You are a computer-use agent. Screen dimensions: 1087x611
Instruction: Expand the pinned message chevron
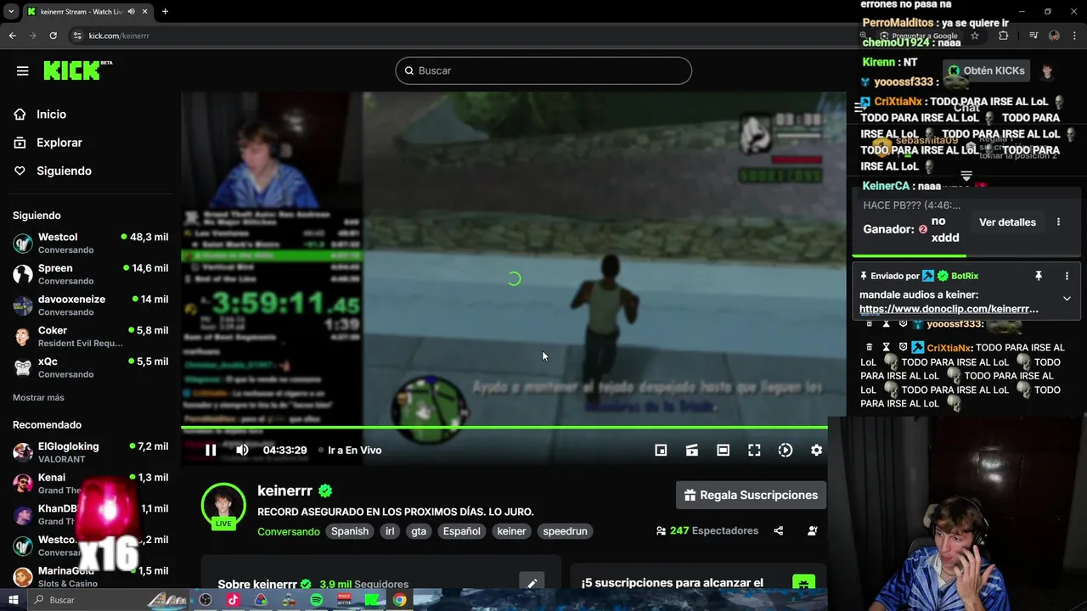(1067, 299)
